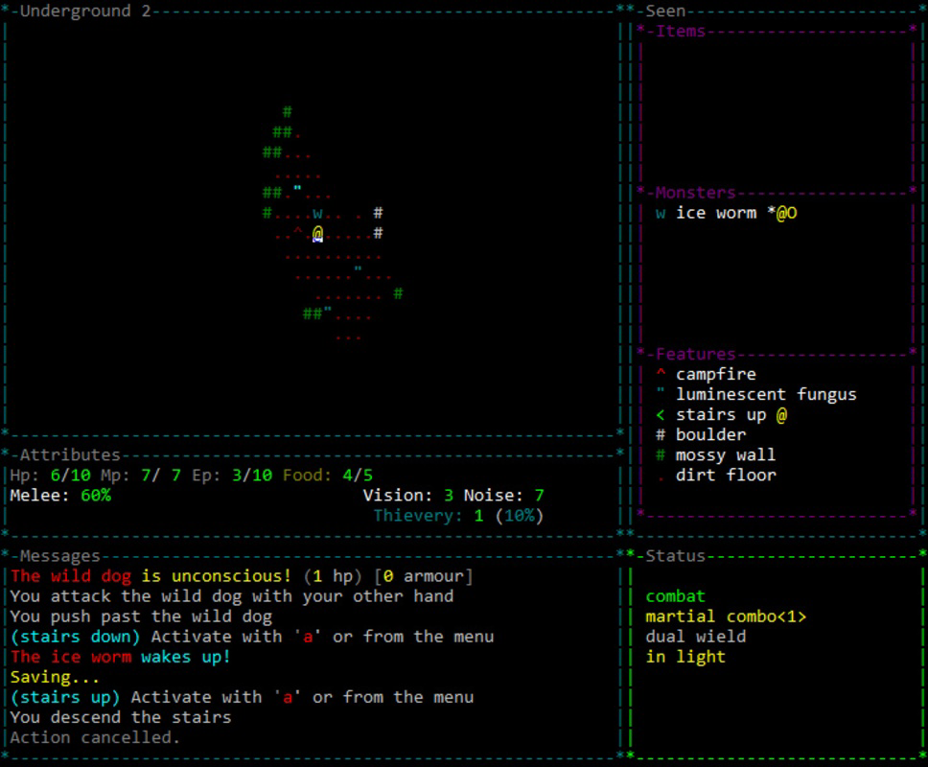Click the Vision value 3
Viewport: 928px width, 767px height.
pos(449,496)
